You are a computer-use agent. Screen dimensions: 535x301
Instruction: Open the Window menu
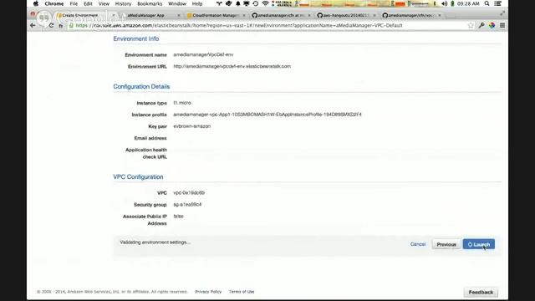[x=177, y=3]
